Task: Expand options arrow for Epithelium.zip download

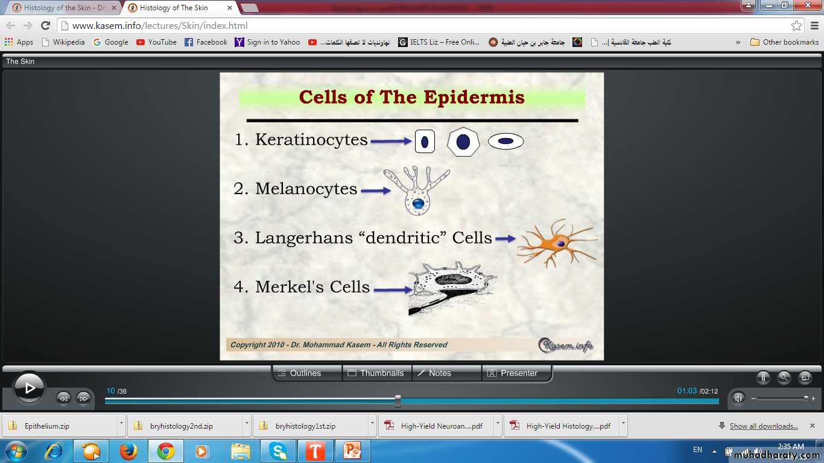Action: 121,425
